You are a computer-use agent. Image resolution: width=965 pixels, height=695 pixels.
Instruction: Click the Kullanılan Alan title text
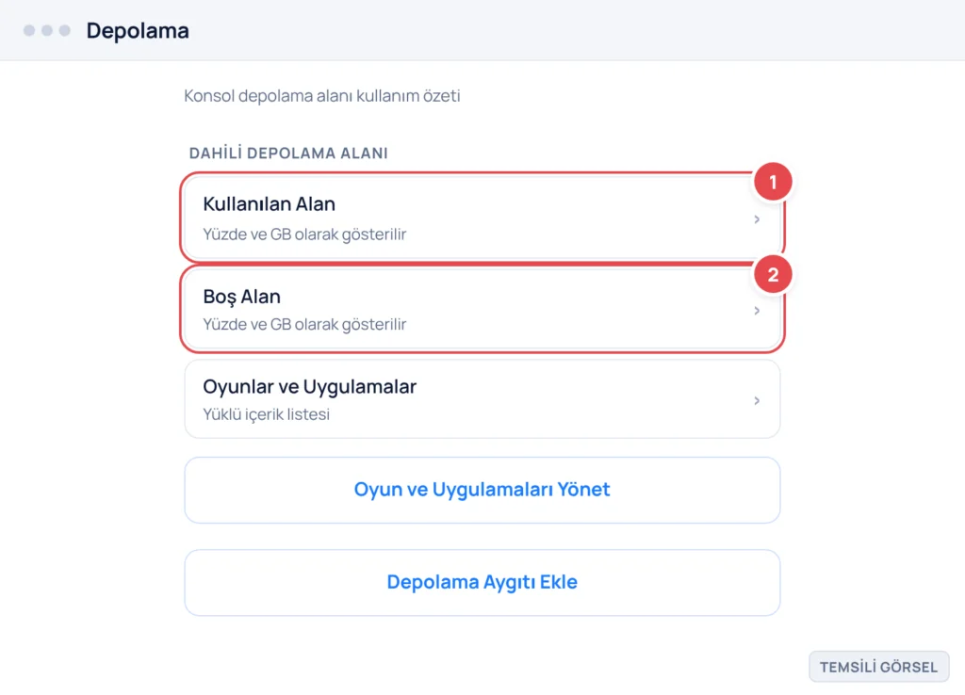point(269,203)
